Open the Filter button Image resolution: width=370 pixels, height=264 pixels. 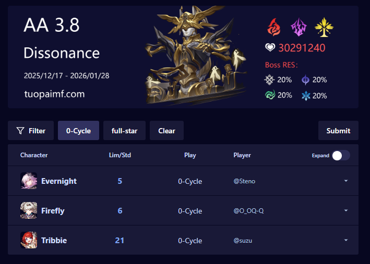pos(31,131)
